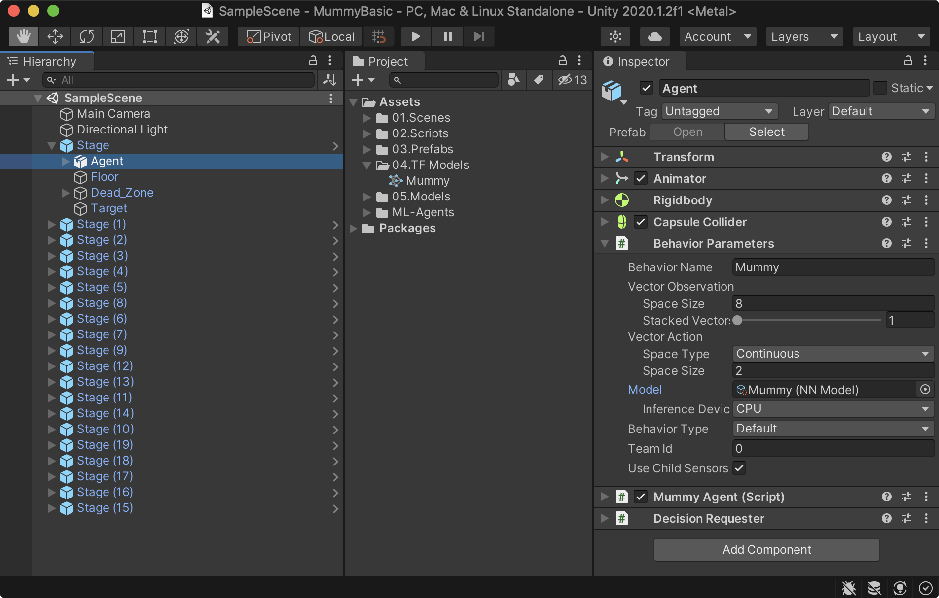Search by label in Project panel
The height and width of the screenshot is (598, 939).
[x=539, y=80]
